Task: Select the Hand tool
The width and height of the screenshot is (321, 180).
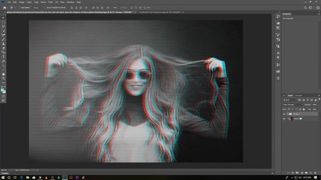Action: tap(4, 74)
